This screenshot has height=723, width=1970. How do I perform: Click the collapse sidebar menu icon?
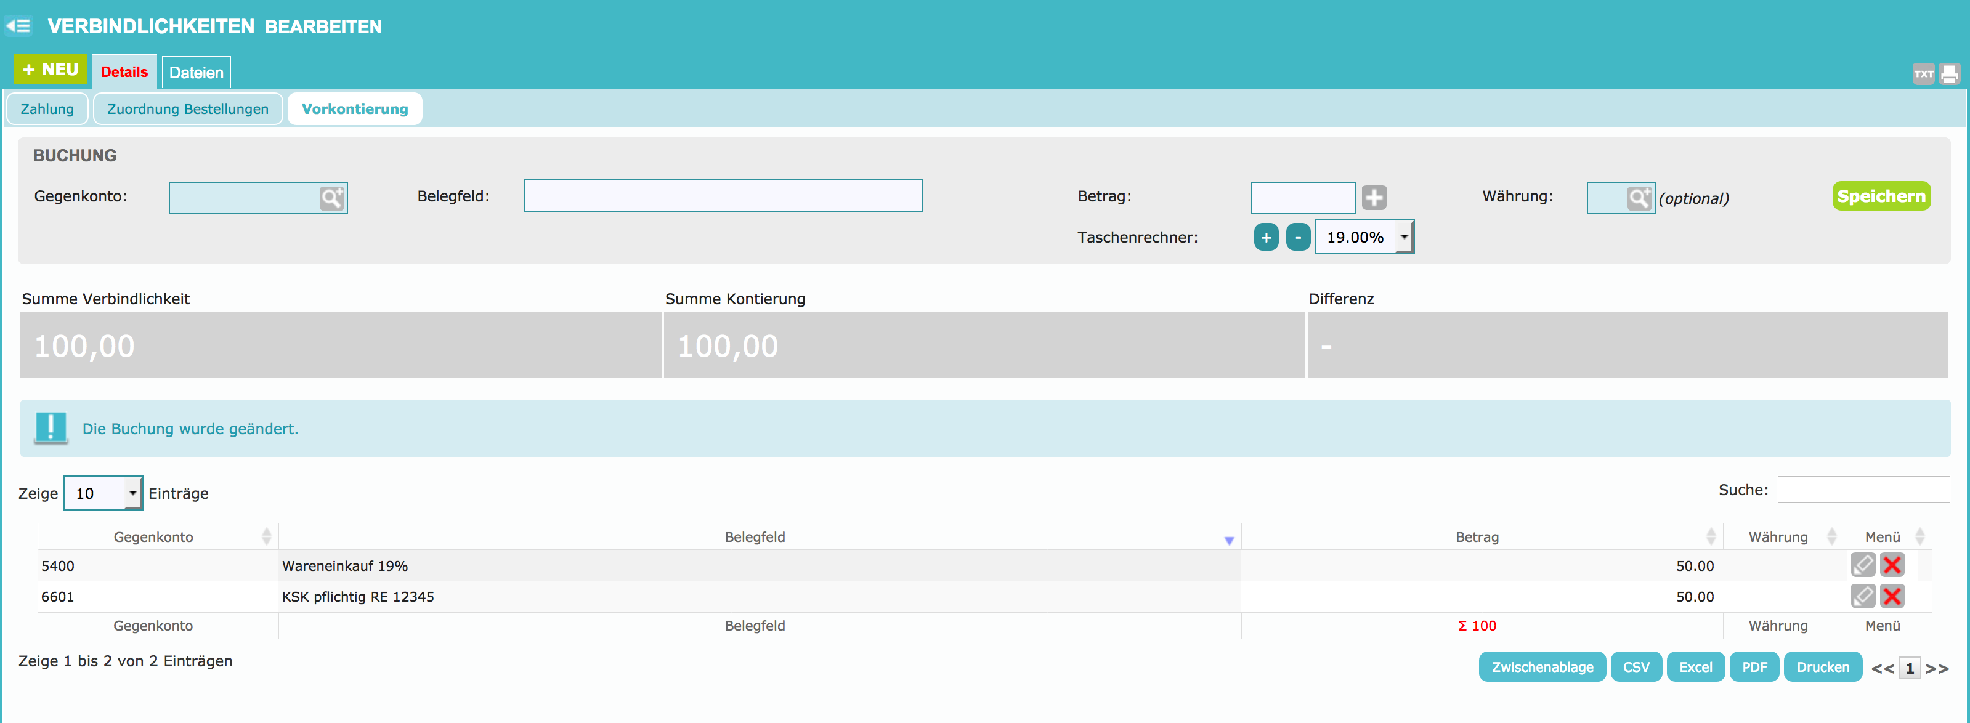pos(18,26)
